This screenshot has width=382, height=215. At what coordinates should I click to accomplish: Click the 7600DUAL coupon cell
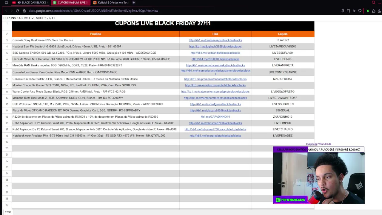[283, 110]
